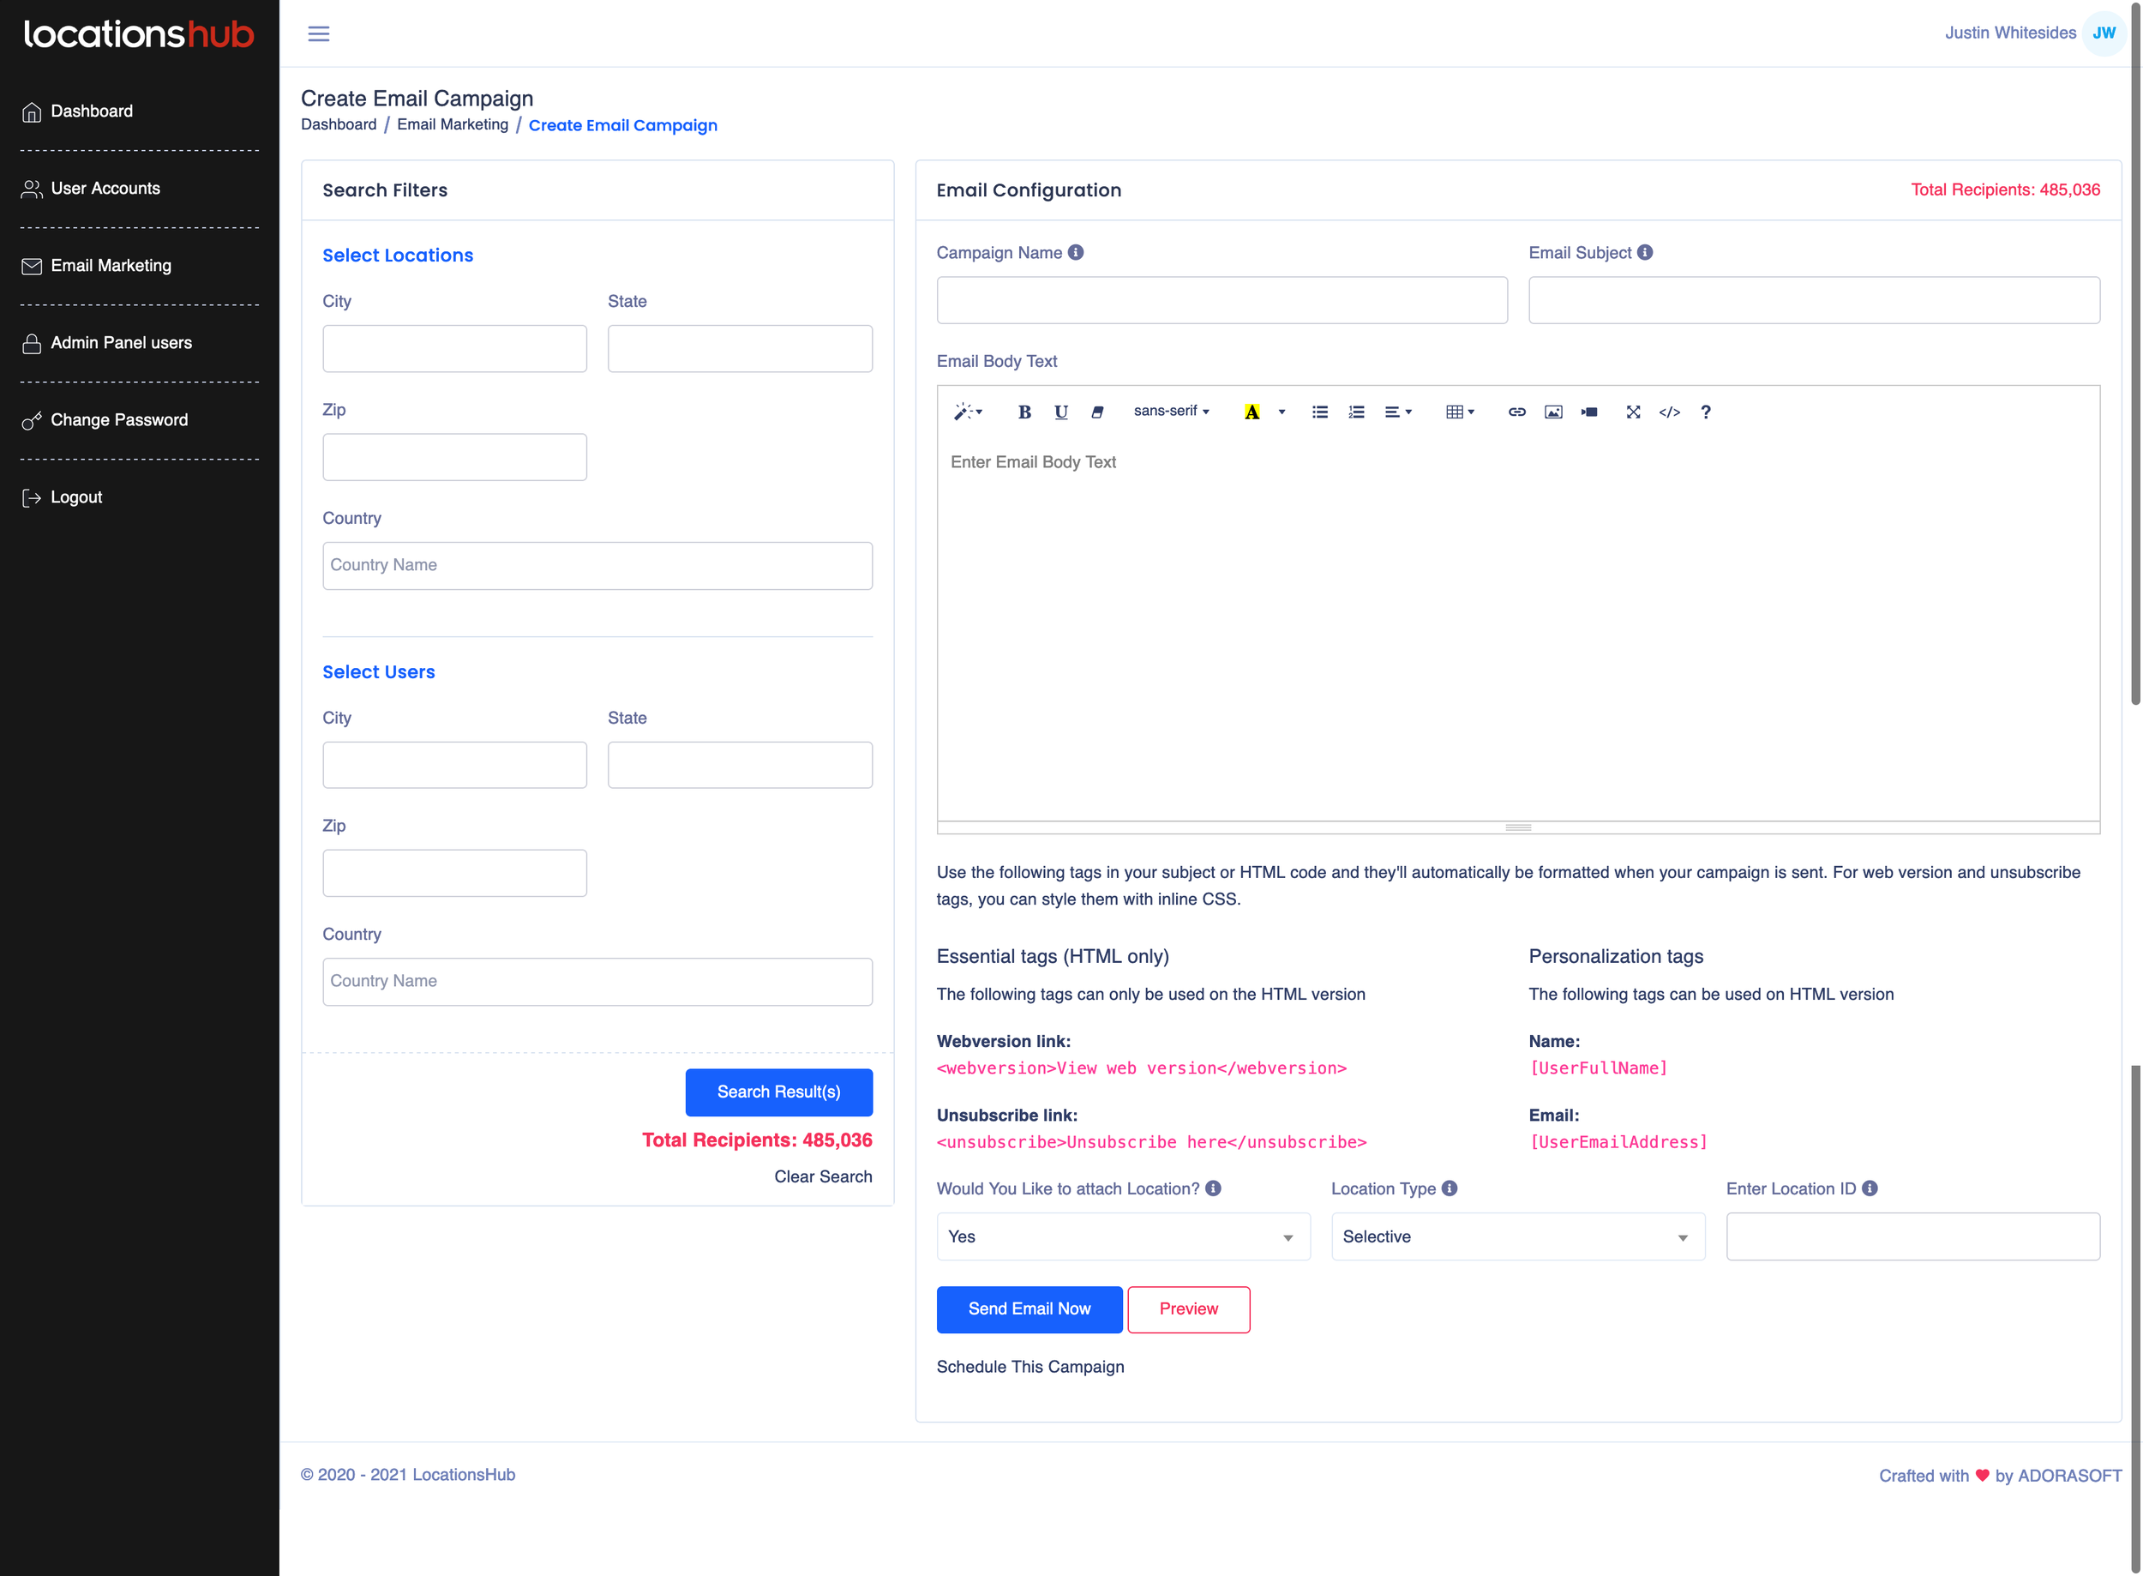
Task: Insert an unordered bullet list
Action: [1319, 412]
